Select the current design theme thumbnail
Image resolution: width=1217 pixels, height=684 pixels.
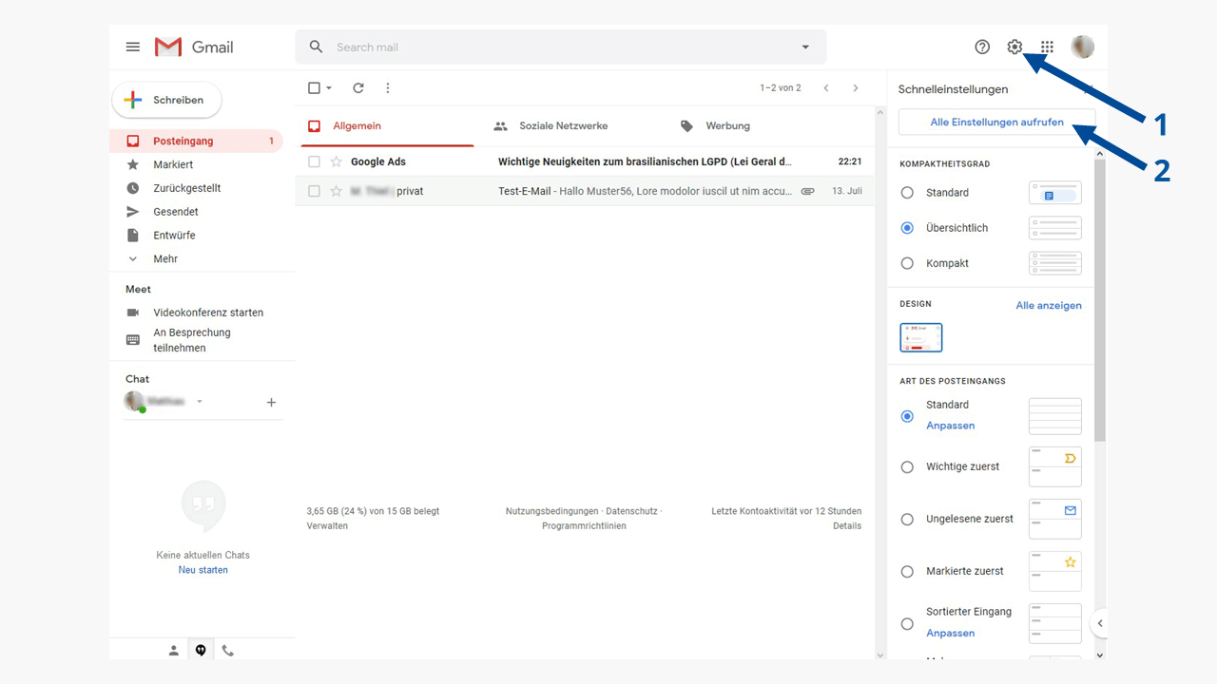coord(921,337)
